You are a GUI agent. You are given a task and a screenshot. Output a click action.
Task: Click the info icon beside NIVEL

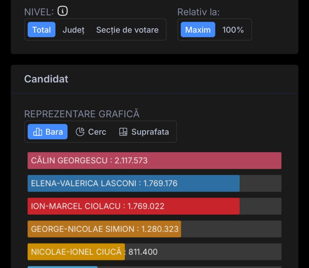[x=63, y=11]
